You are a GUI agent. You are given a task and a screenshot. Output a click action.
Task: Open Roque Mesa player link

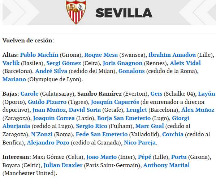click(x=101, y=55)
